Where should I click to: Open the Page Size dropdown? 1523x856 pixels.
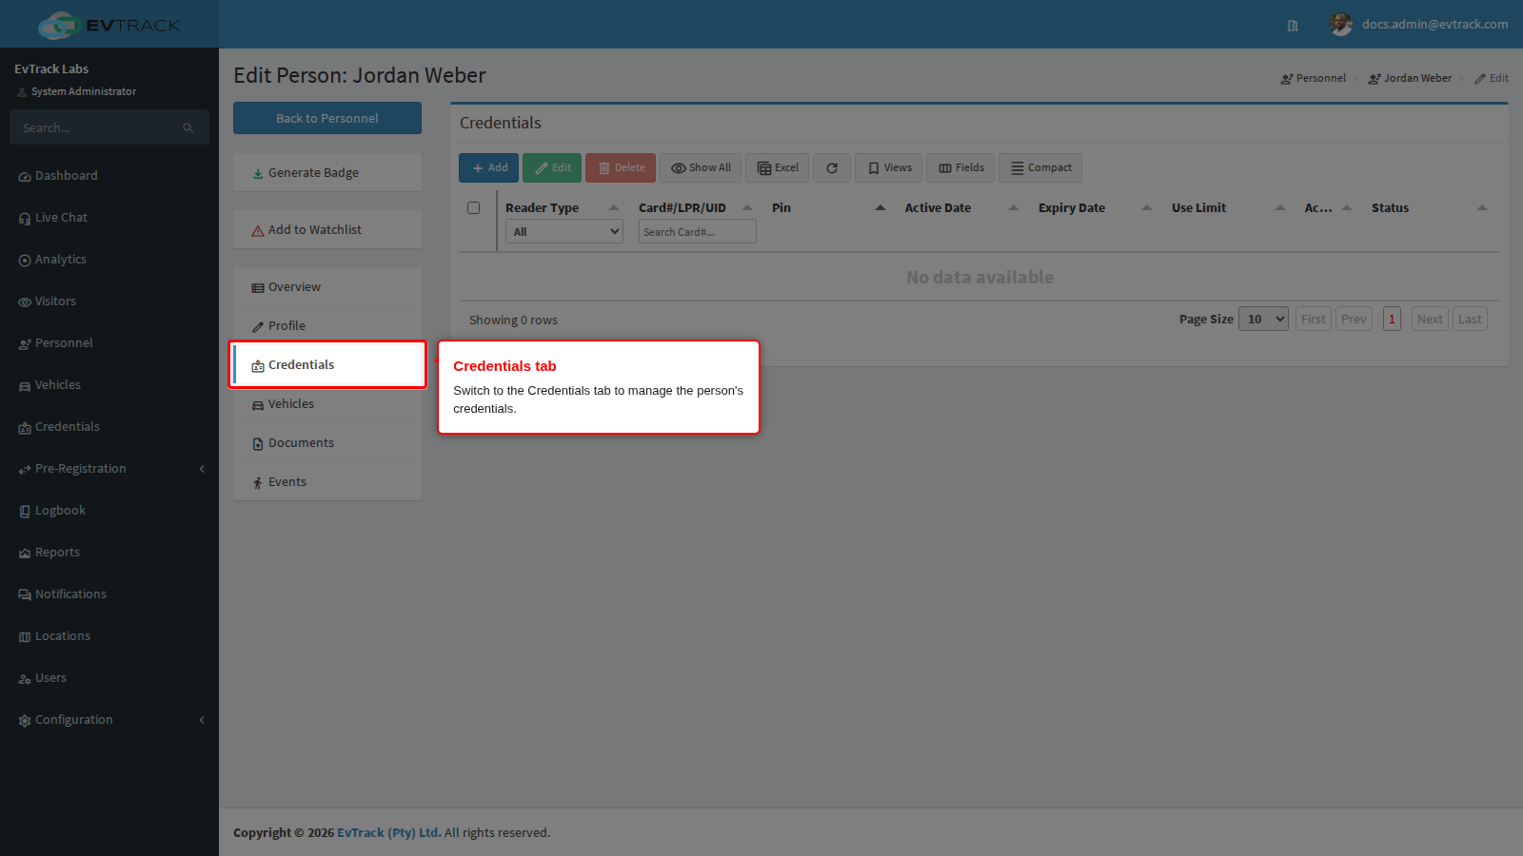[x=1263, y=319]
